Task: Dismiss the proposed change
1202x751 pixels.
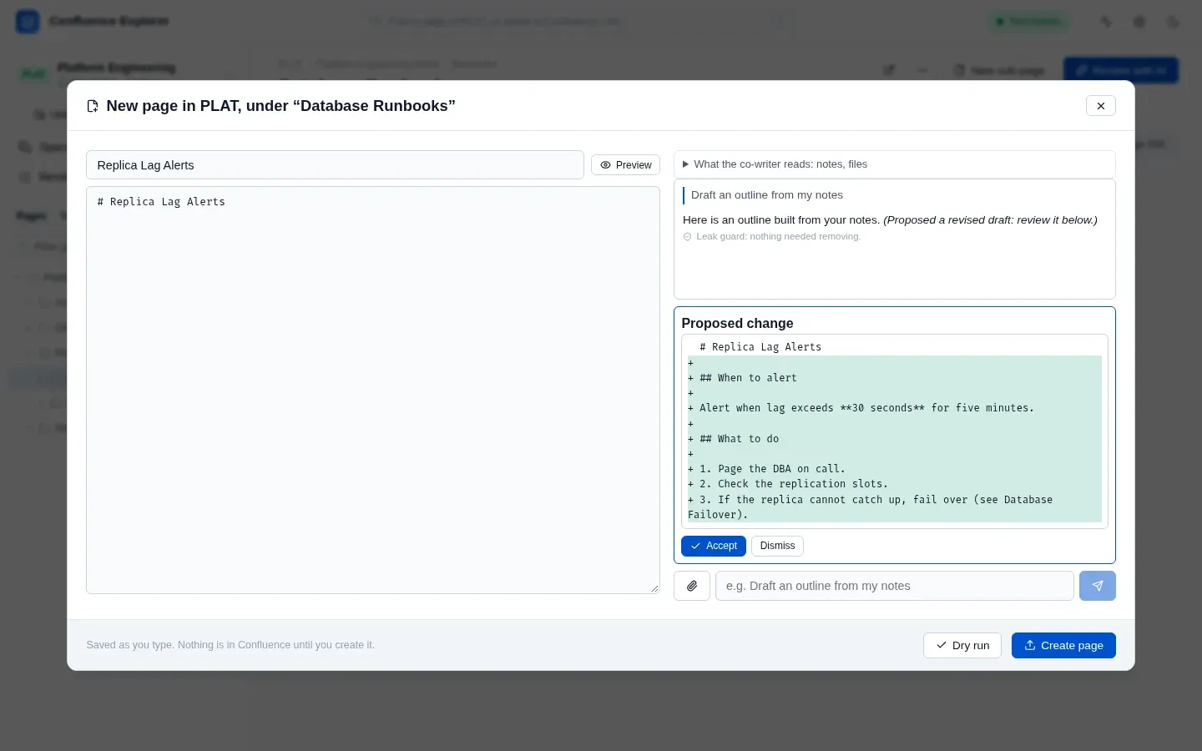Action: click(777, 546)
